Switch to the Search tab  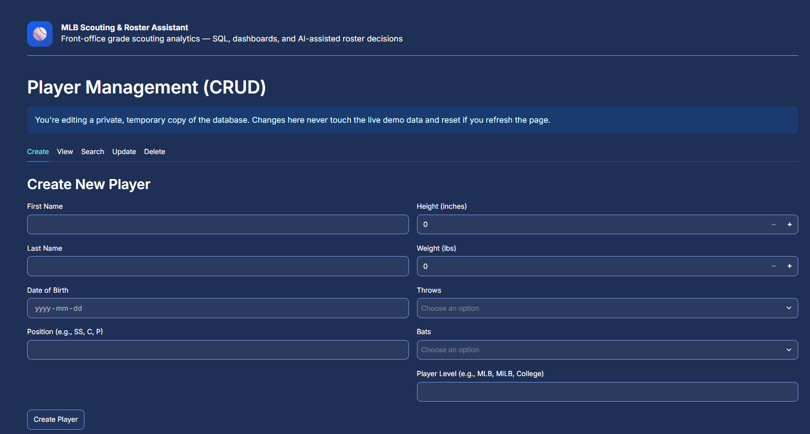tap(92, 152)
